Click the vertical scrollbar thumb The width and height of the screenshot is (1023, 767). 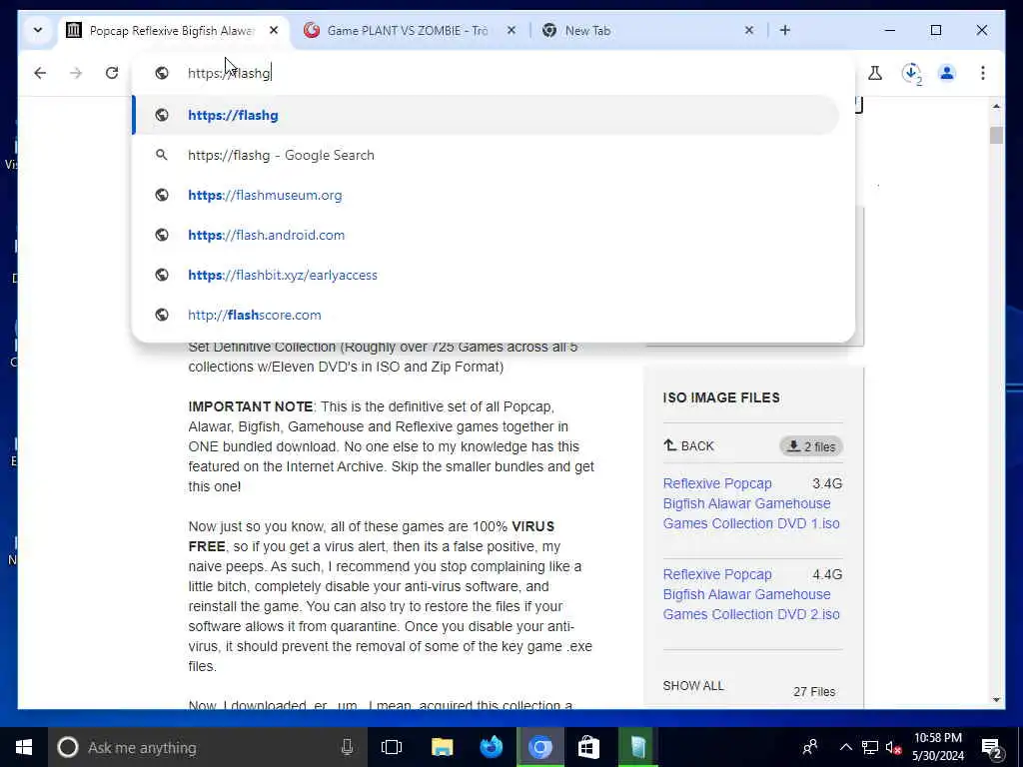pos(996,135)
